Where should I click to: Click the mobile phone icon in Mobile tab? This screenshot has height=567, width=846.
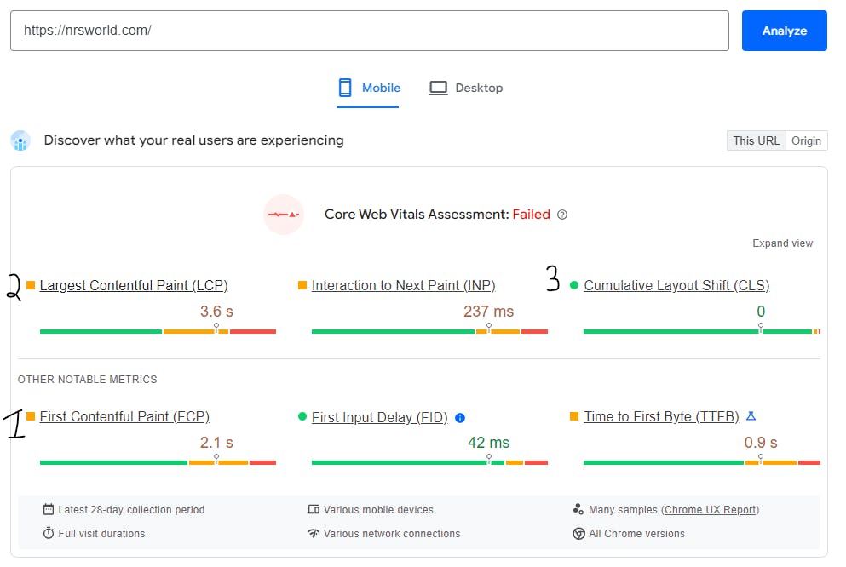[345, 88]
